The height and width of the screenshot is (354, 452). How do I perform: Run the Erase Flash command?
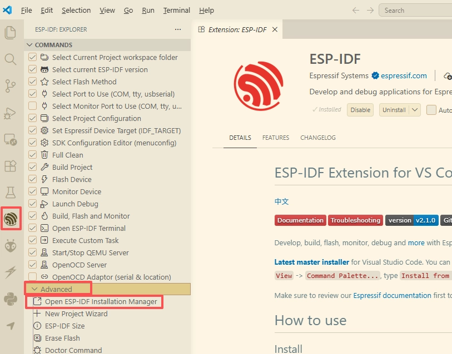(62, 338)
